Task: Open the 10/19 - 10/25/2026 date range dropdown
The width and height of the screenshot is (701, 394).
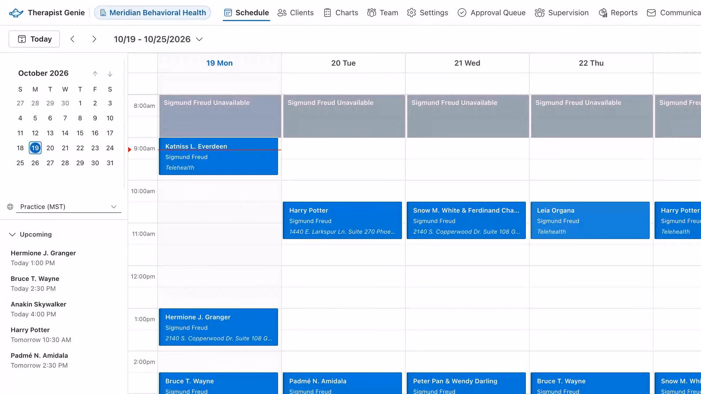Action: coord(158,39)
